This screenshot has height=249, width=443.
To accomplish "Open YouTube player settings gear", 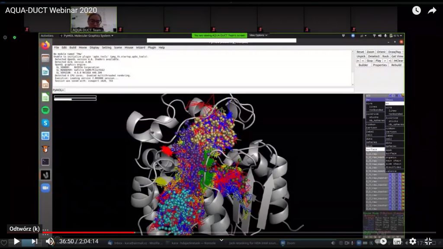I will click(x=413, y=241).
